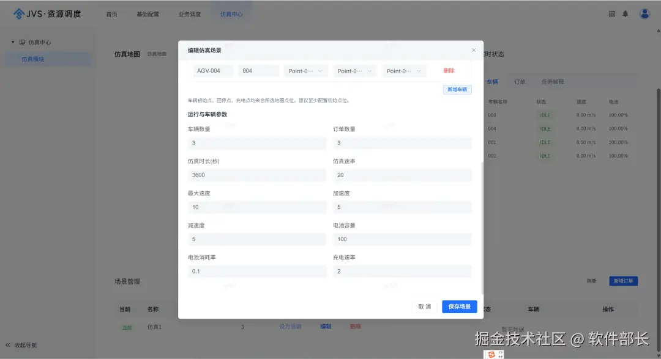Screen dimensions: 661x359
Task: Click the 新增车辆 button
Action: click(457, 89)
